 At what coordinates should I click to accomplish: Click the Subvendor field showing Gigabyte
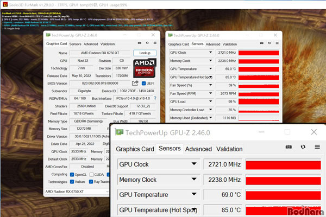point(84,91)
